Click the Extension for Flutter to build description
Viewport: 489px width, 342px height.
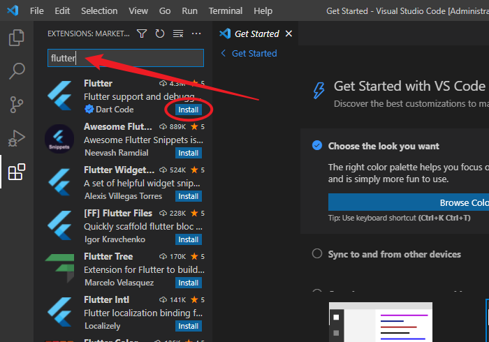(144, 269)
